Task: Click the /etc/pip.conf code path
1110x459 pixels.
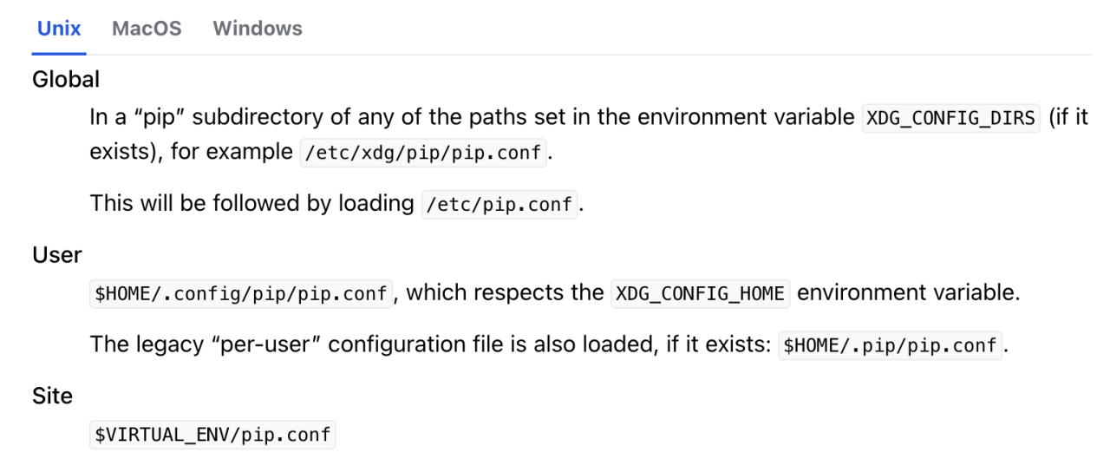Action: click(x=499, y=205)
